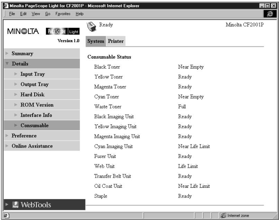The height and width of the screenshot is (220, 279).
Task: Click the Near Empty status for Black Toner
Action: click(191, 67)
